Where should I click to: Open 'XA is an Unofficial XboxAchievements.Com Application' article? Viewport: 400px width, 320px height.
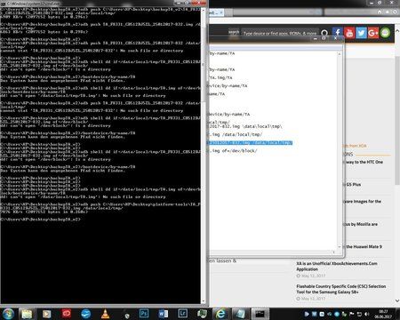click(337, 266)
